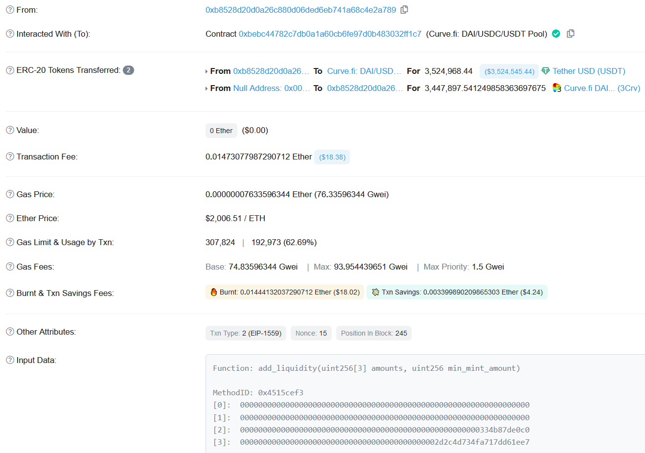
Task: Click the 0 Ether value badge
Action: click(221, 130)
